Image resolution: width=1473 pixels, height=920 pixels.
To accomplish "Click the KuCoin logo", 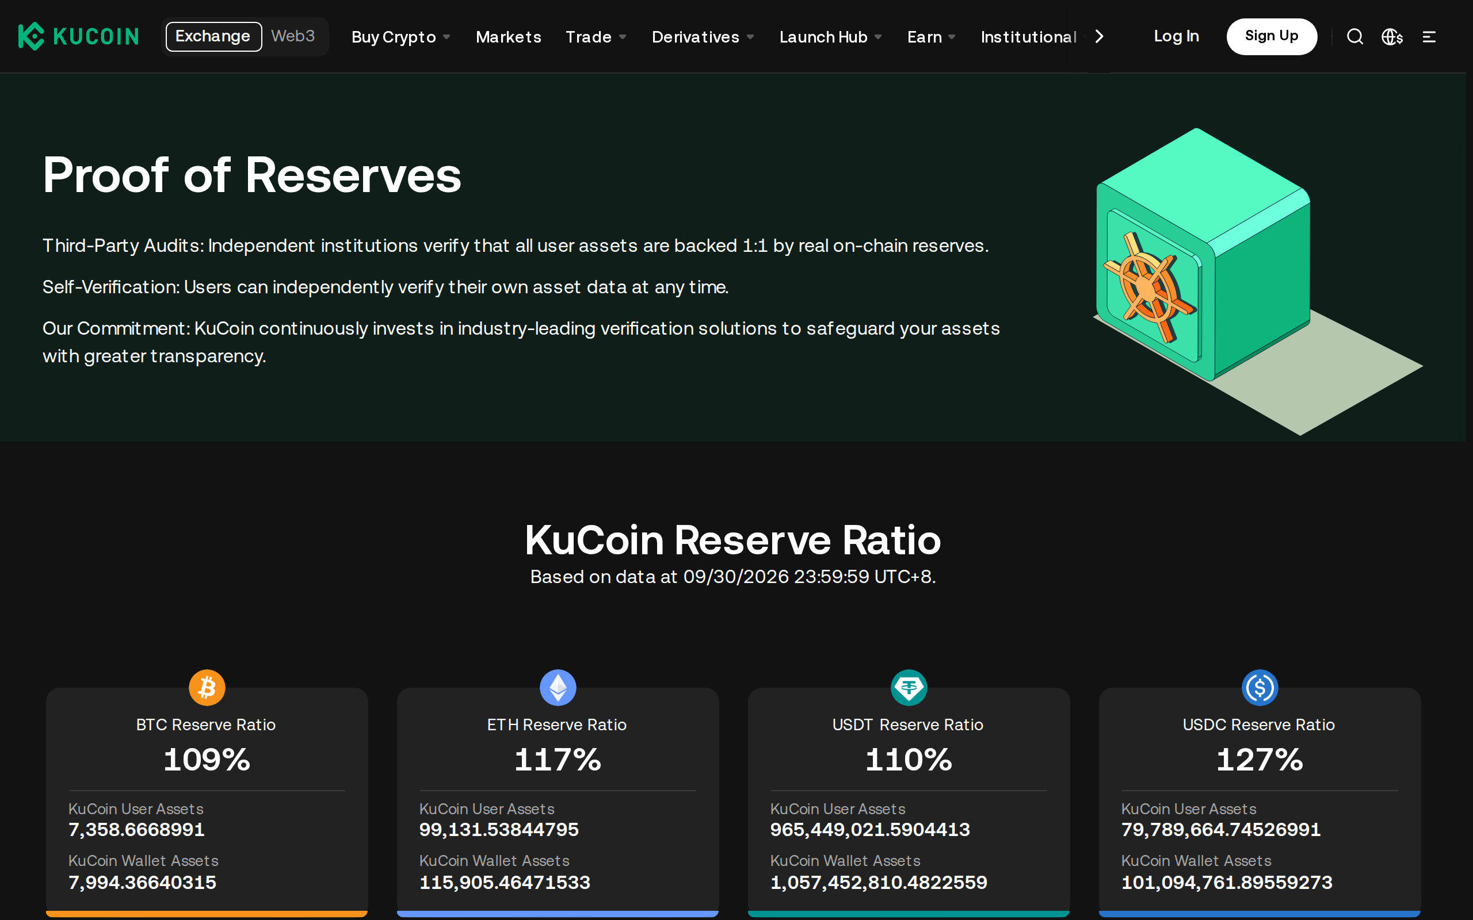I will point(78,36).
